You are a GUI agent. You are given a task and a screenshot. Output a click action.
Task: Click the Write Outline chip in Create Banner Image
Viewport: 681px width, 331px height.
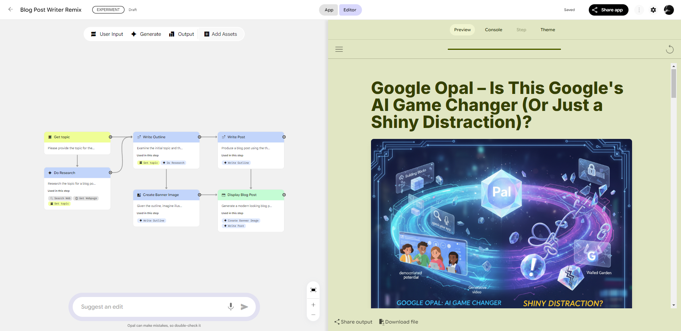(152, 220)
